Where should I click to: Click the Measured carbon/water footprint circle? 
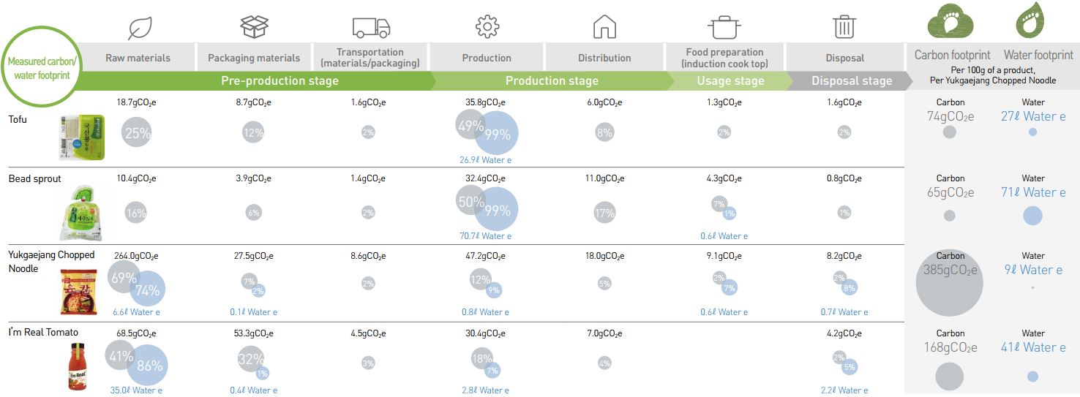click(x=42, y=67)
